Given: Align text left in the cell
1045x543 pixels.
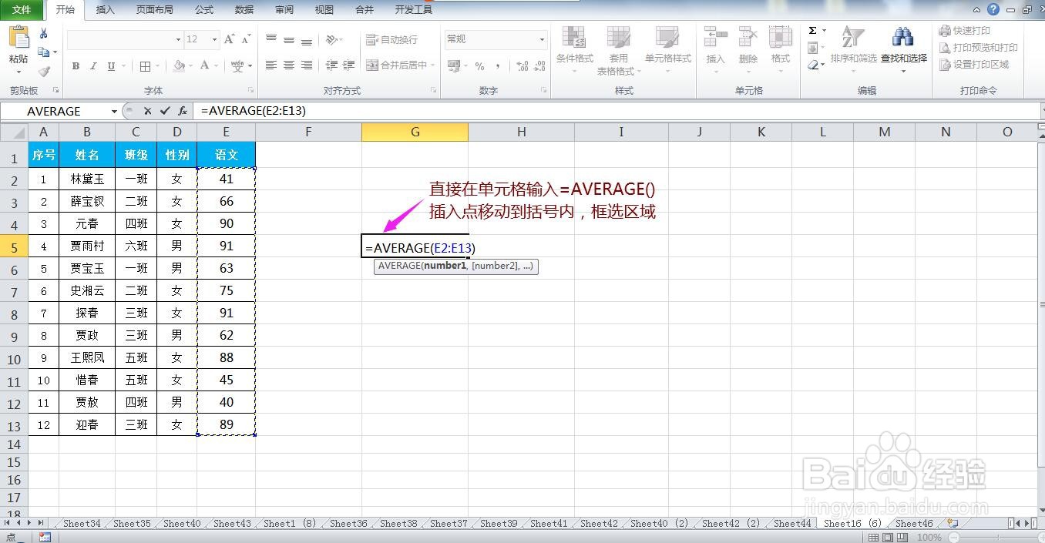Looking at the screenshot, I should point(271,65).
